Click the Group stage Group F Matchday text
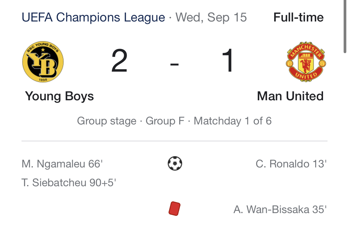This screenshot has width=349, height=231. pos(174,121)
